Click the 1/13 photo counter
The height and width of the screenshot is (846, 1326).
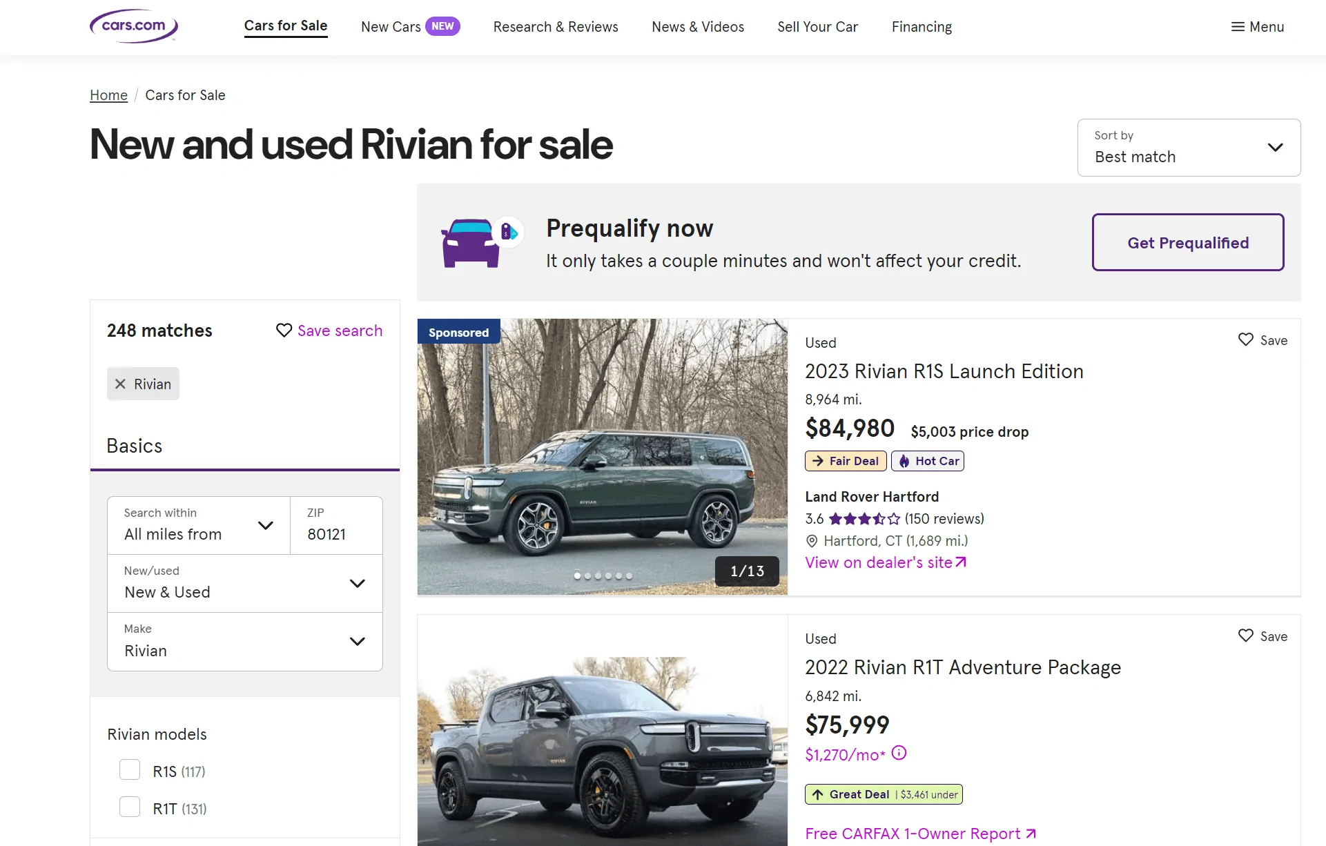pos(747,571)
